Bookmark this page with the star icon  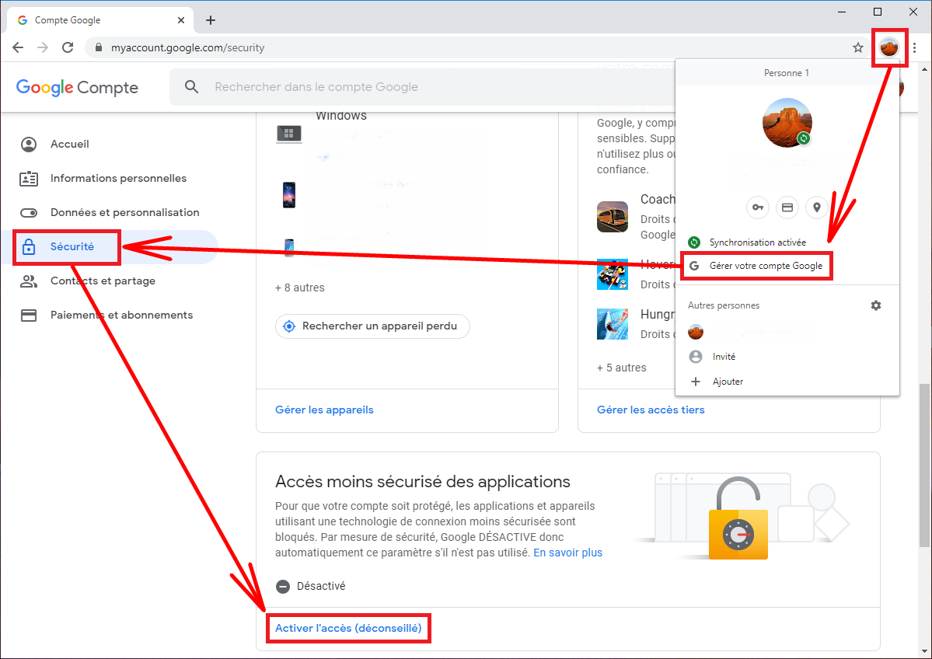point(857,47)
